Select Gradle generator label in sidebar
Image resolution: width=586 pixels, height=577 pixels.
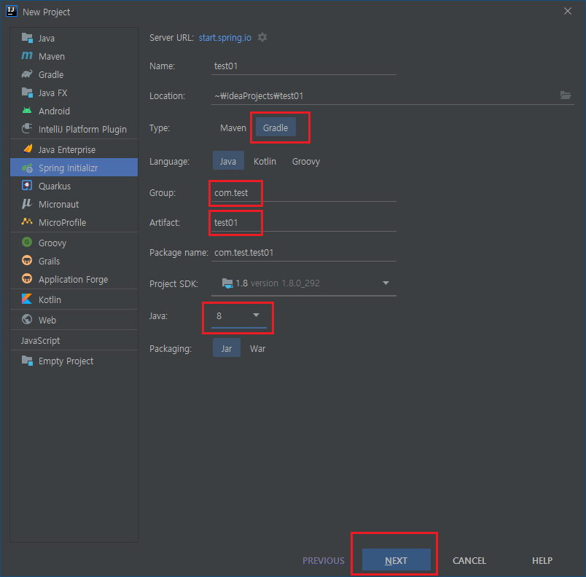pos(51,75)
